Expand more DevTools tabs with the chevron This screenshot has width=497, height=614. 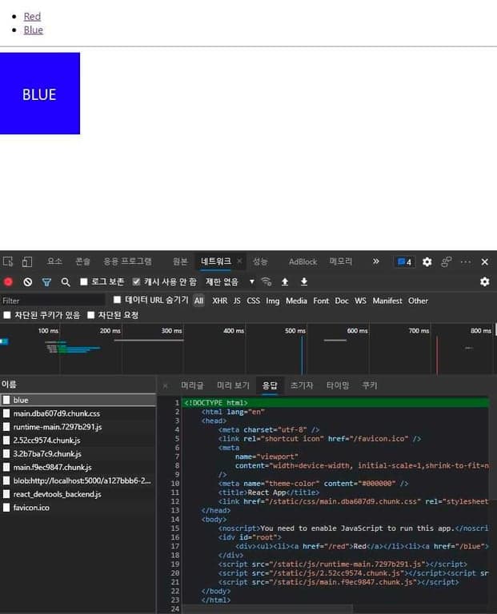(x=376, y=261)
